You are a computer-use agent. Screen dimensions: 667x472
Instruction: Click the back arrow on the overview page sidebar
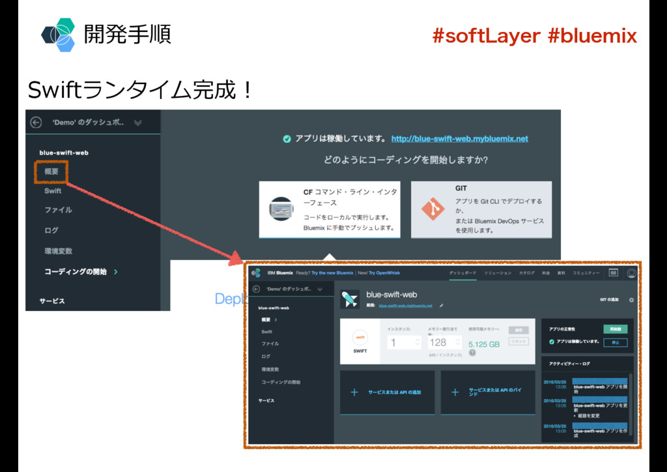pos(256,289)
